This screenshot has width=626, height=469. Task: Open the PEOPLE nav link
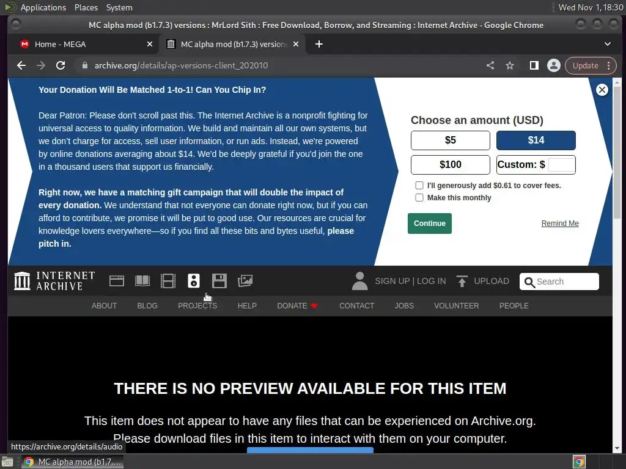click(514, 306)
